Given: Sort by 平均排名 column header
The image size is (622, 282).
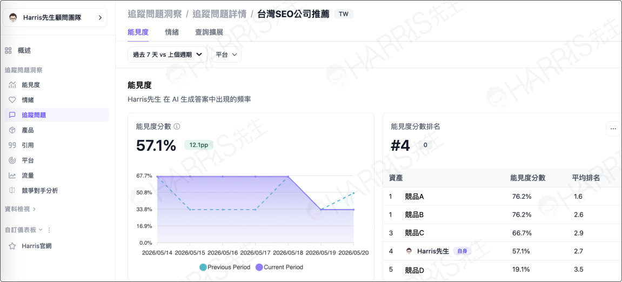Looking at the screenshot, I should tap(585, 178).
